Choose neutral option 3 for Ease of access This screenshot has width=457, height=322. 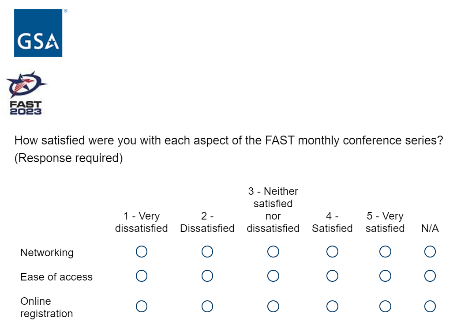click(x=273, y=276)
